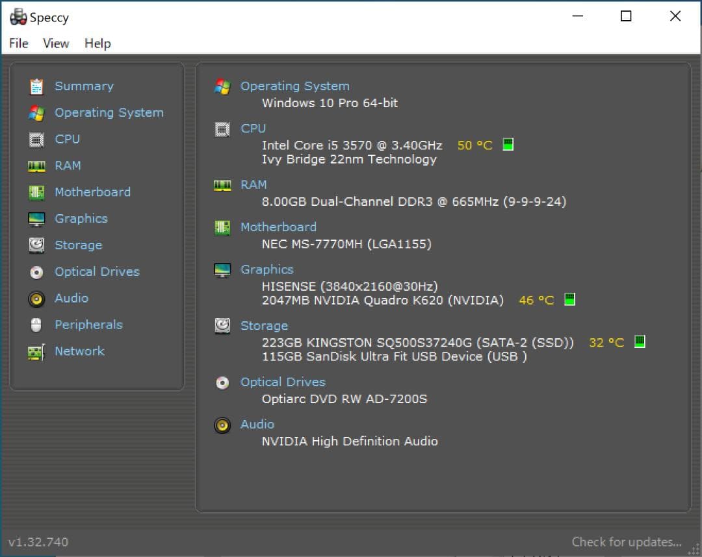
Task: Click the RAM memory stick icon
Action: click(x=38, y=166)
